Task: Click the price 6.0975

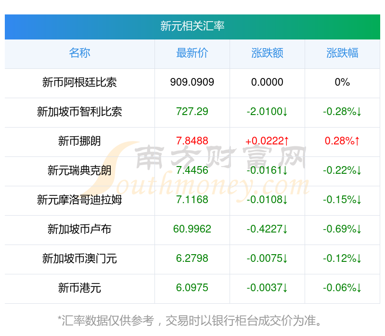Action: [192, 288]
